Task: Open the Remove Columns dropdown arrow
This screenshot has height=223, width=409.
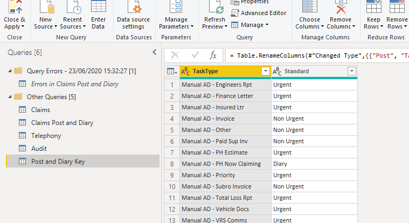Action: pyautogui.click(x=353, y=26)
